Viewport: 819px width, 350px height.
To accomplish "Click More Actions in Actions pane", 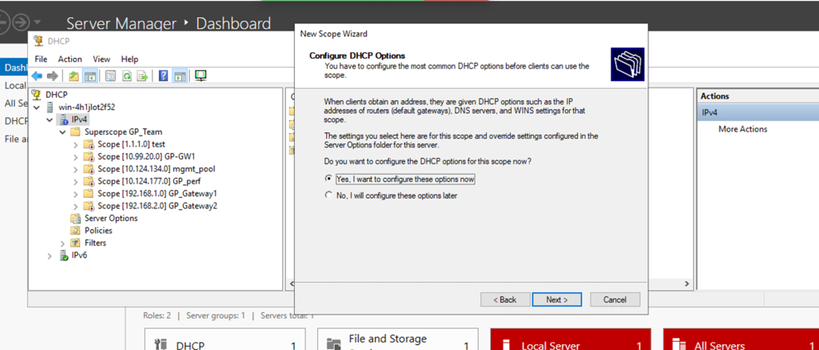I will point(743,129).
